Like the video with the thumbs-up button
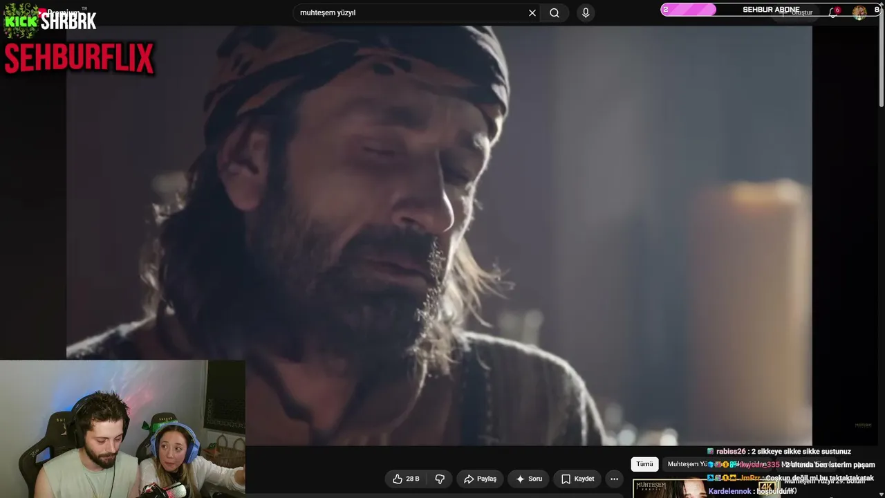This screenshot has width=885, height=498. [x=406, y=479]
